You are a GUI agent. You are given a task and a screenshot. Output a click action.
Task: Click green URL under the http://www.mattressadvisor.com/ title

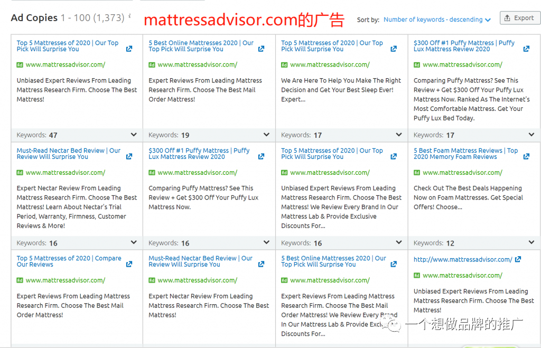click(x=462, y=275)
